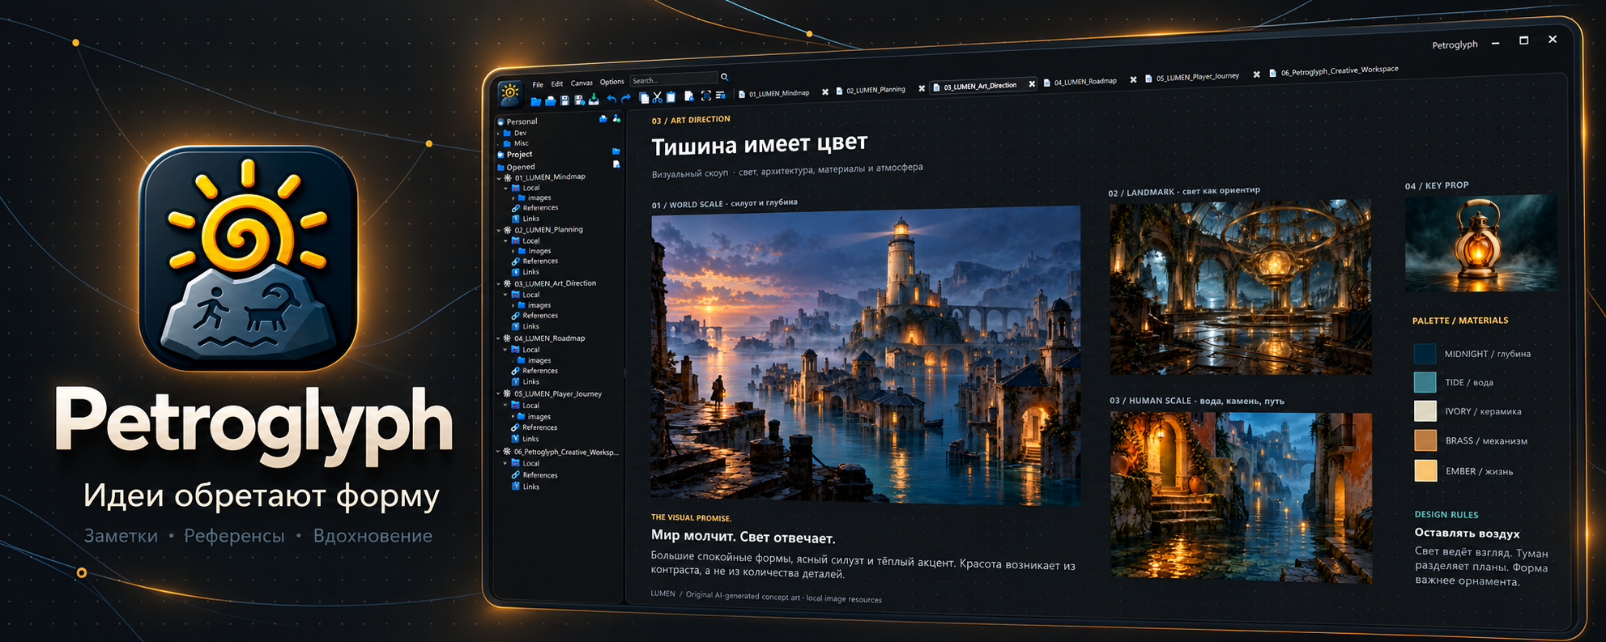This screenshot has height=642, width=1606.
Task: Close the 03_LUMEN_Art_Direction tab
Action: 1032,83
